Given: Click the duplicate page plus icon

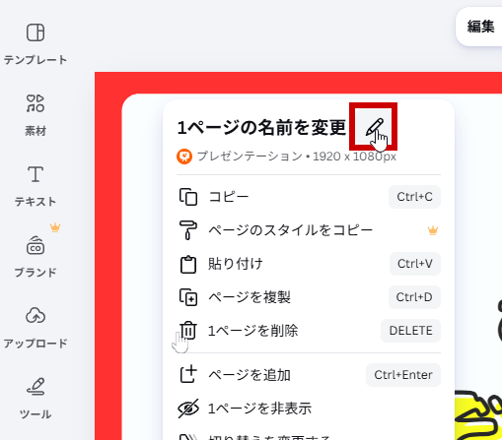Looking at the screenshot, I should click(188, 297).
